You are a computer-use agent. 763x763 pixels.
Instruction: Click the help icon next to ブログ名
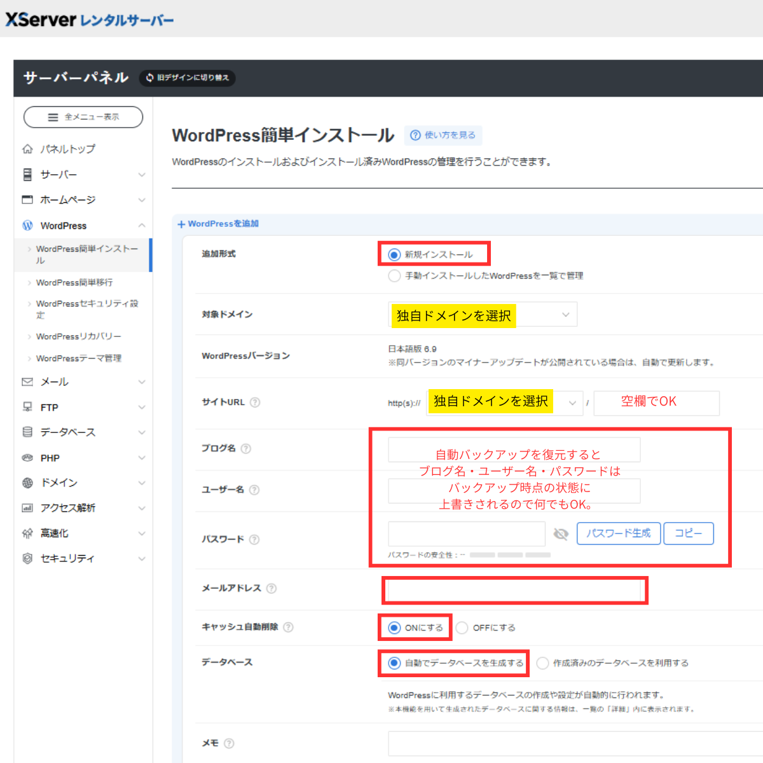(246, 449)
